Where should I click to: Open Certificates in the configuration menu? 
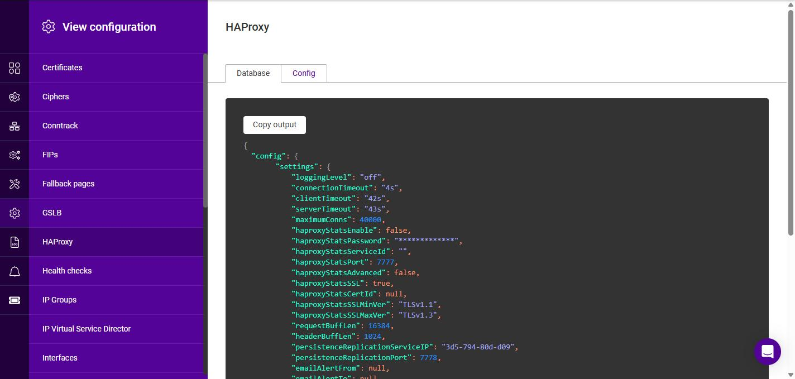pos(116,68)
